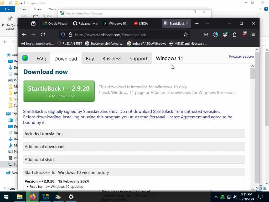This screenshot has height=202, width=269.
Task: Click the green StartIsBack orb logo
Action: (25, 58)
